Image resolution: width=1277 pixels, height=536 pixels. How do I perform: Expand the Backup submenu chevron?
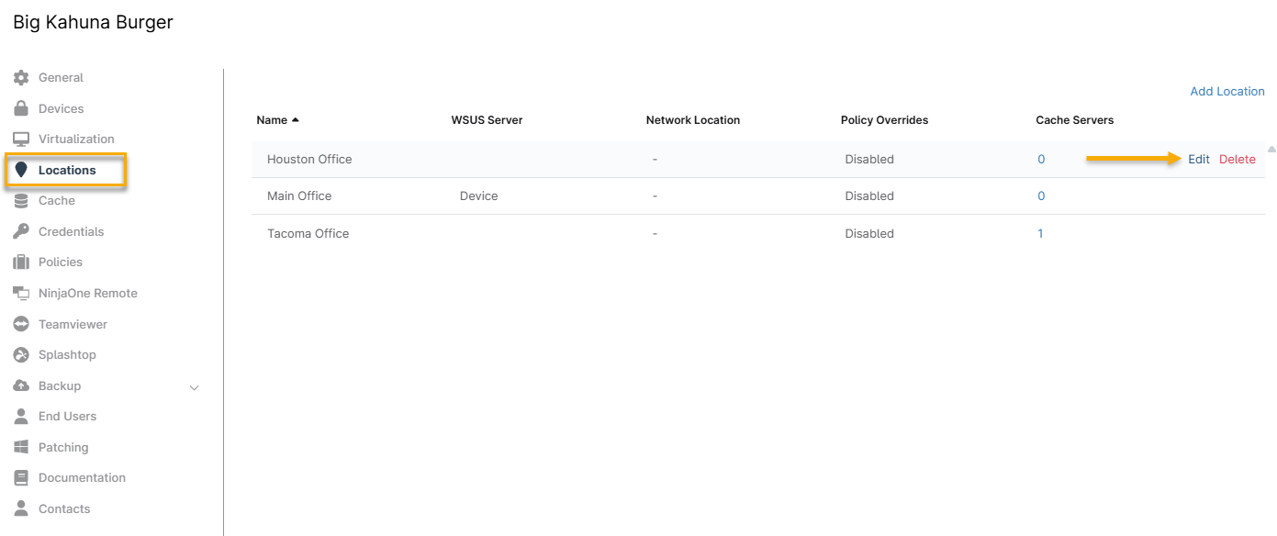point(194,387)
